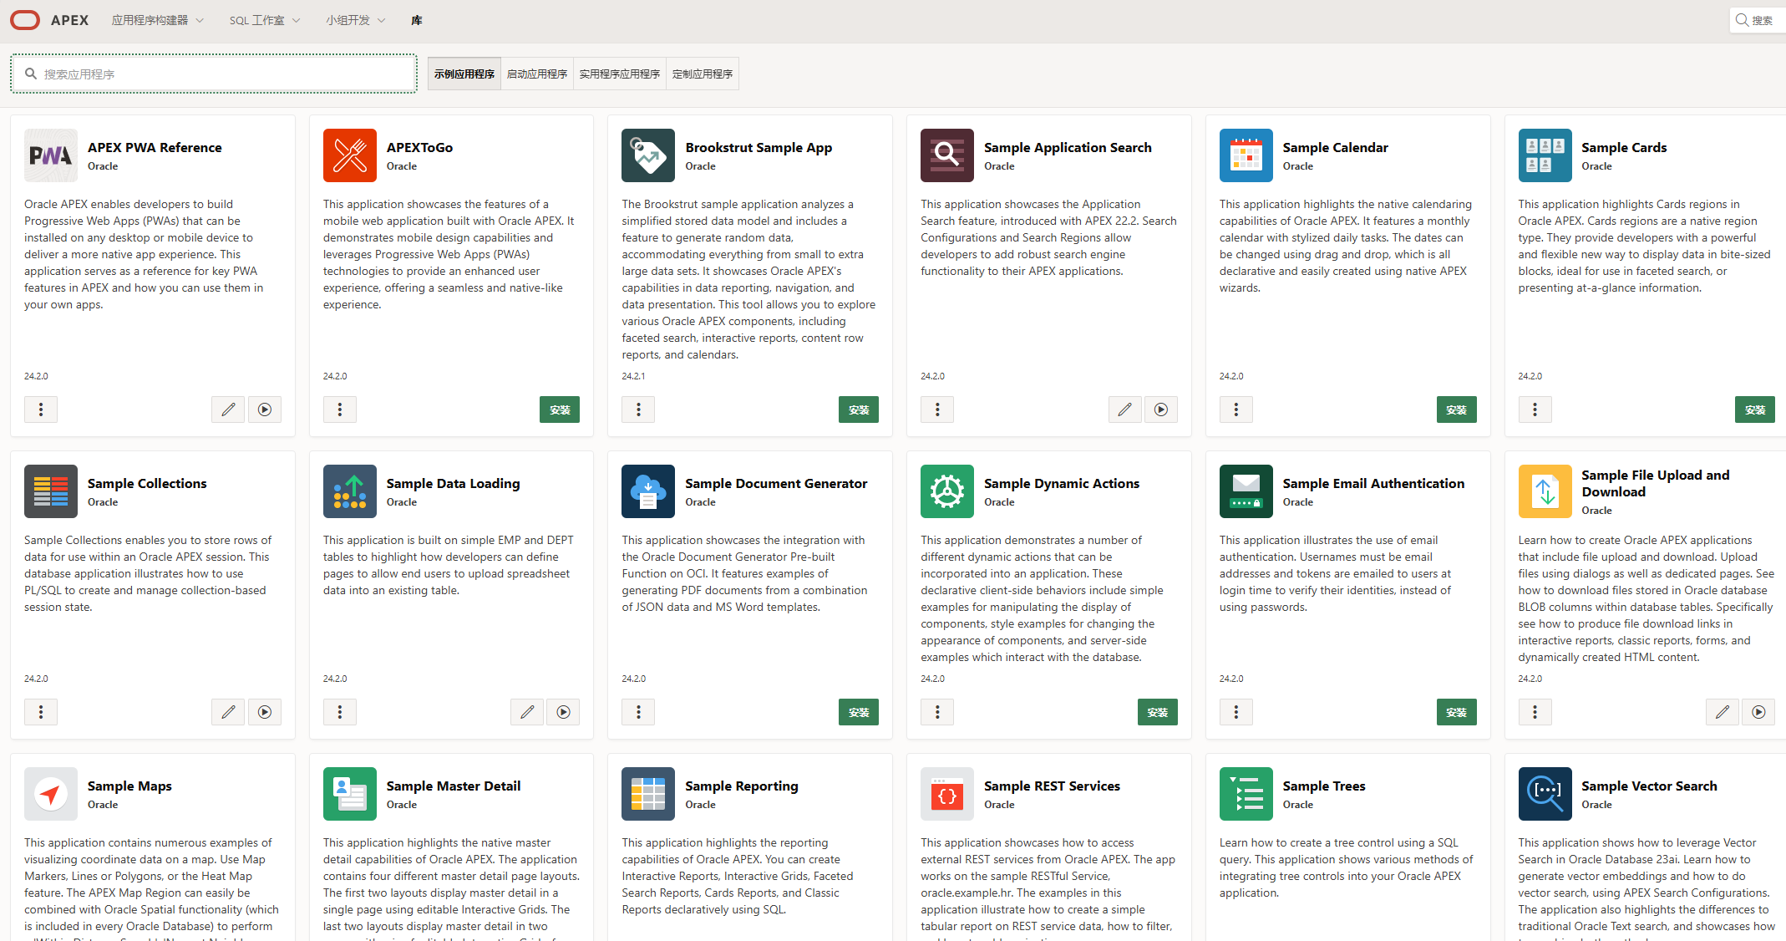Install the Sample Calendar app
This screenshot has width=1786, height=941.
(x=1457, y=409)
